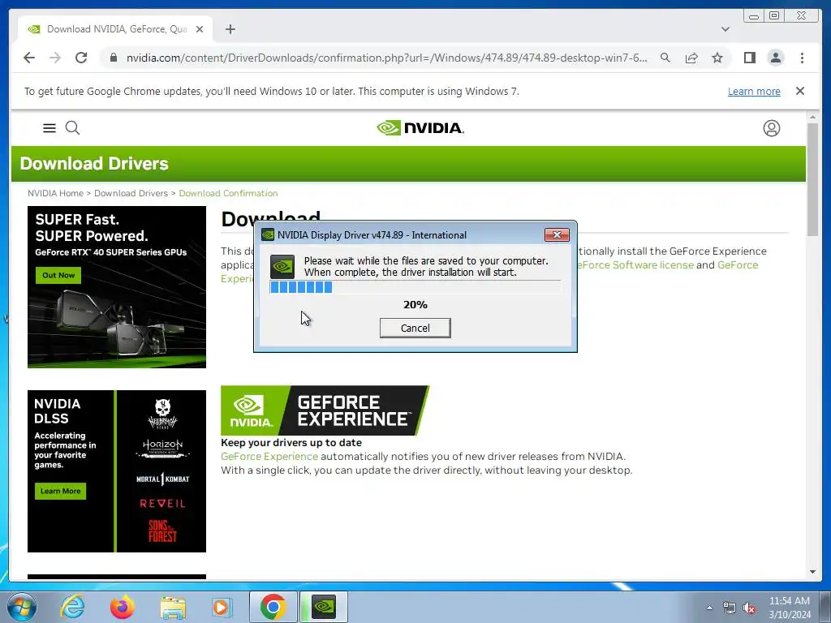Click the Learn More button on DLSS ad
831x623 pixels.
pyautogui.click(x=60, y=491)
